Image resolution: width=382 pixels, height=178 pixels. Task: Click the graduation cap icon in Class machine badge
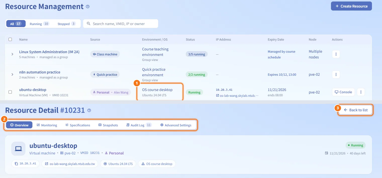(94, 54)
